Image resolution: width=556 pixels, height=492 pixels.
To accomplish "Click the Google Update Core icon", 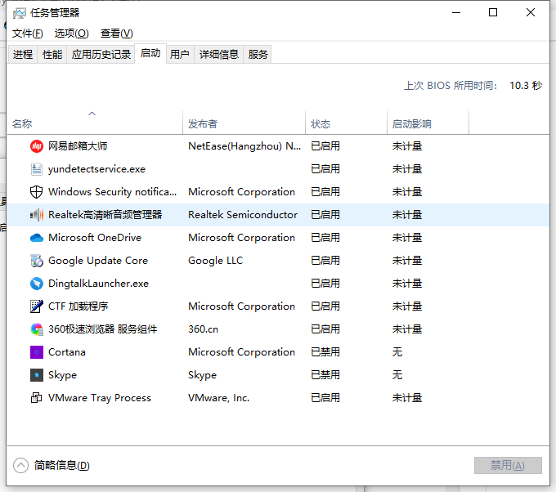I will click(36, 261).
